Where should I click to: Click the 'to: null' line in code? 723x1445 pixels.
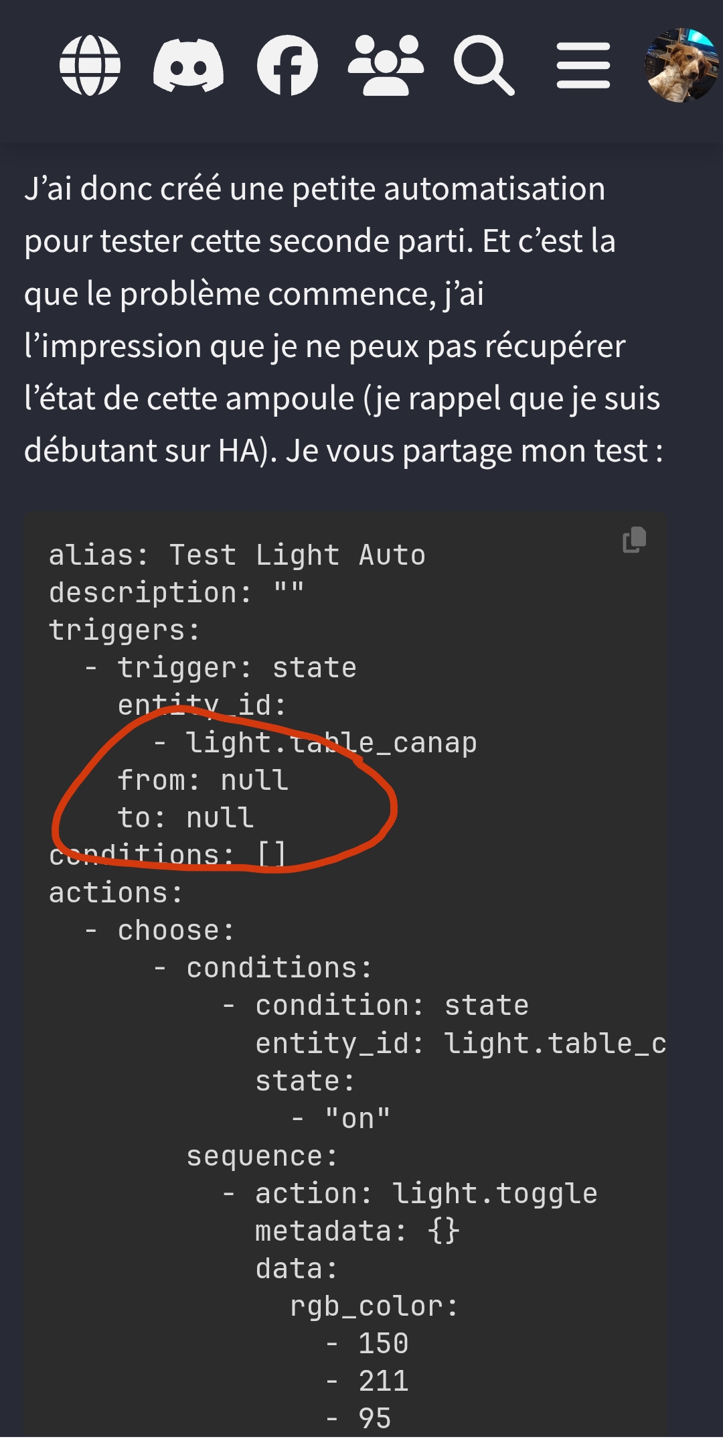(185, 818)
